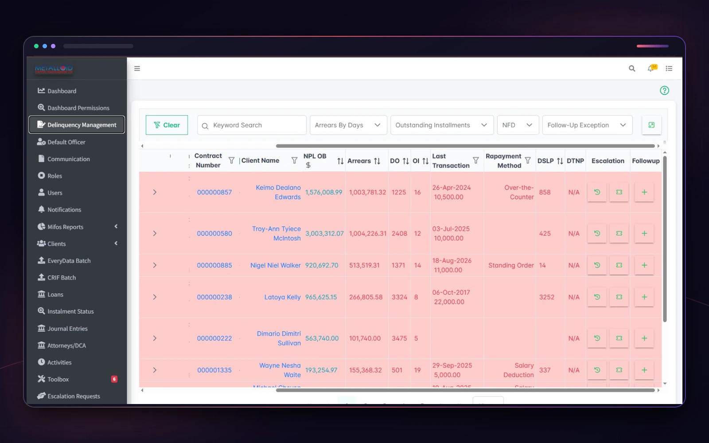
Task: Filter Repayment Method column funnel icon
Action: (x=528, y=160)
